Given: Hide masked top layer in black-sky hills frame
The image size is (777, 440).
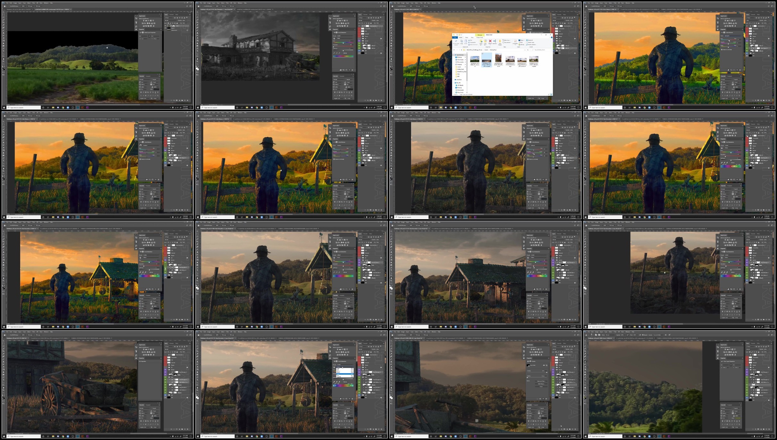Looking at the screenshot, I should [x=165, y=26].
